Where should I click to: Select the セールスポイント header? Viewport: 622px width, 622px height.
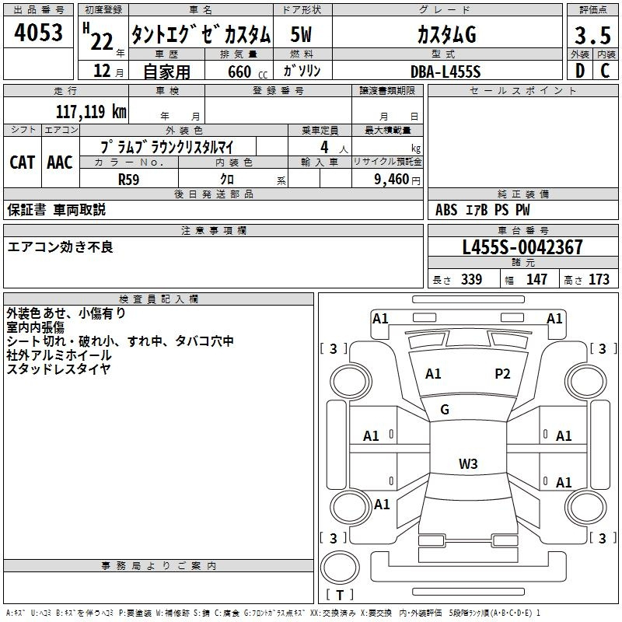pos(522,90)
